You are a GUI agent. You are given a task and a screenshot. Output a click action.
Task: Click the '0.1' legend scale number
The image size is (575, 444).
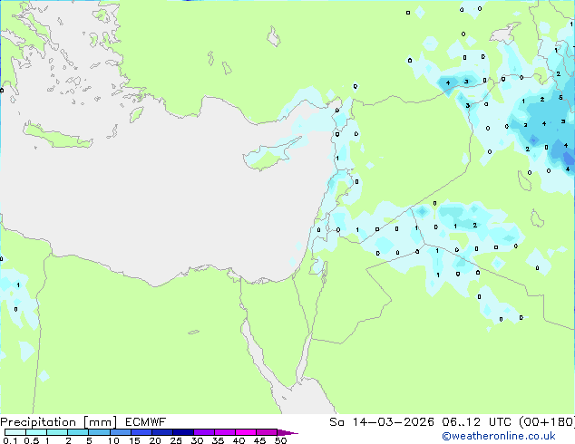click(x=10, y=440)
